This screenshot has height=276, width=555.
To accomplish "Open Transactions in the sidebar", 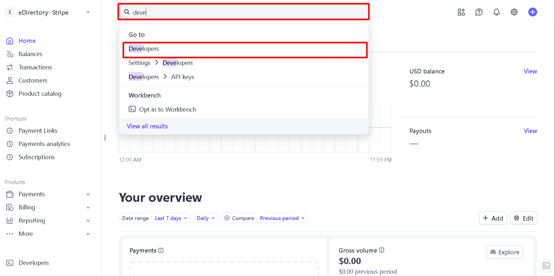I will point(35,67).
